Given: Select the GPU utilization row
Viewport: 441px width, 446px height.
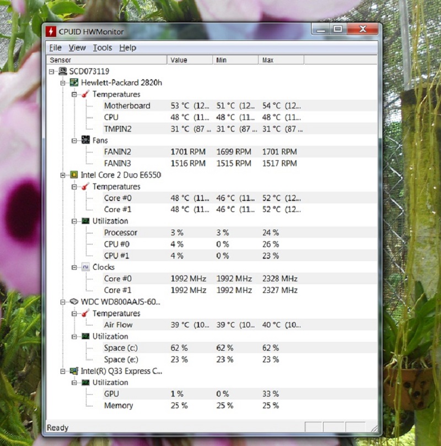Looking at the screenshot, I should [240, 394].
